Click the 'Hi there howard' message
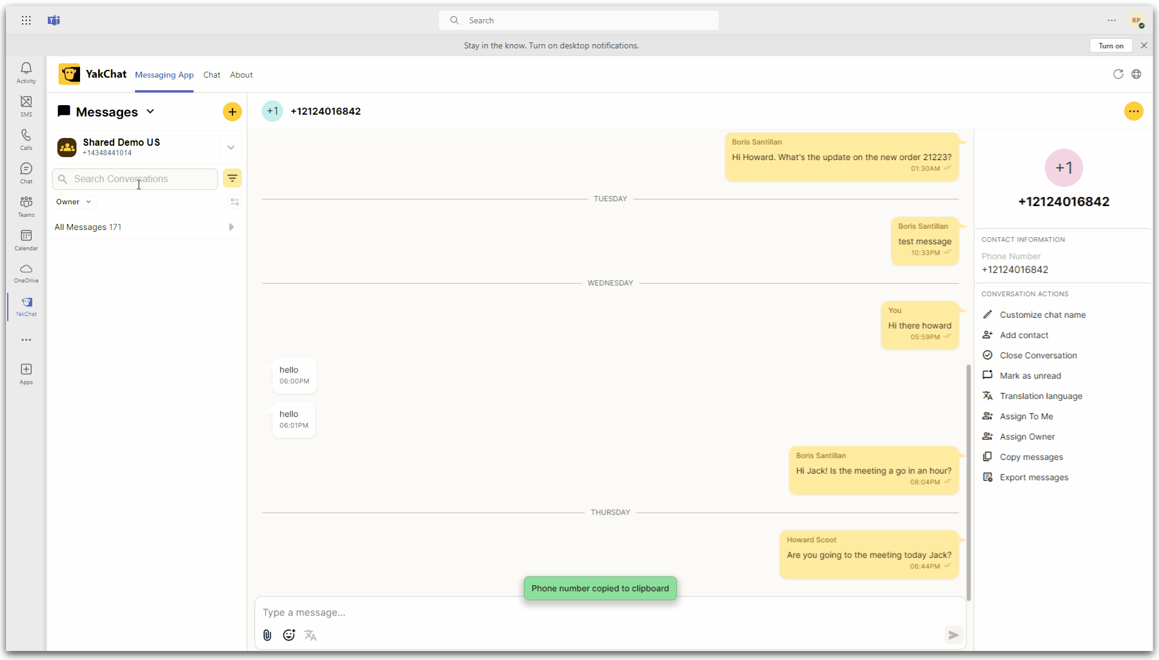Image resolution: width=1159 pixels, height=660 pixels. coord(919,324)
